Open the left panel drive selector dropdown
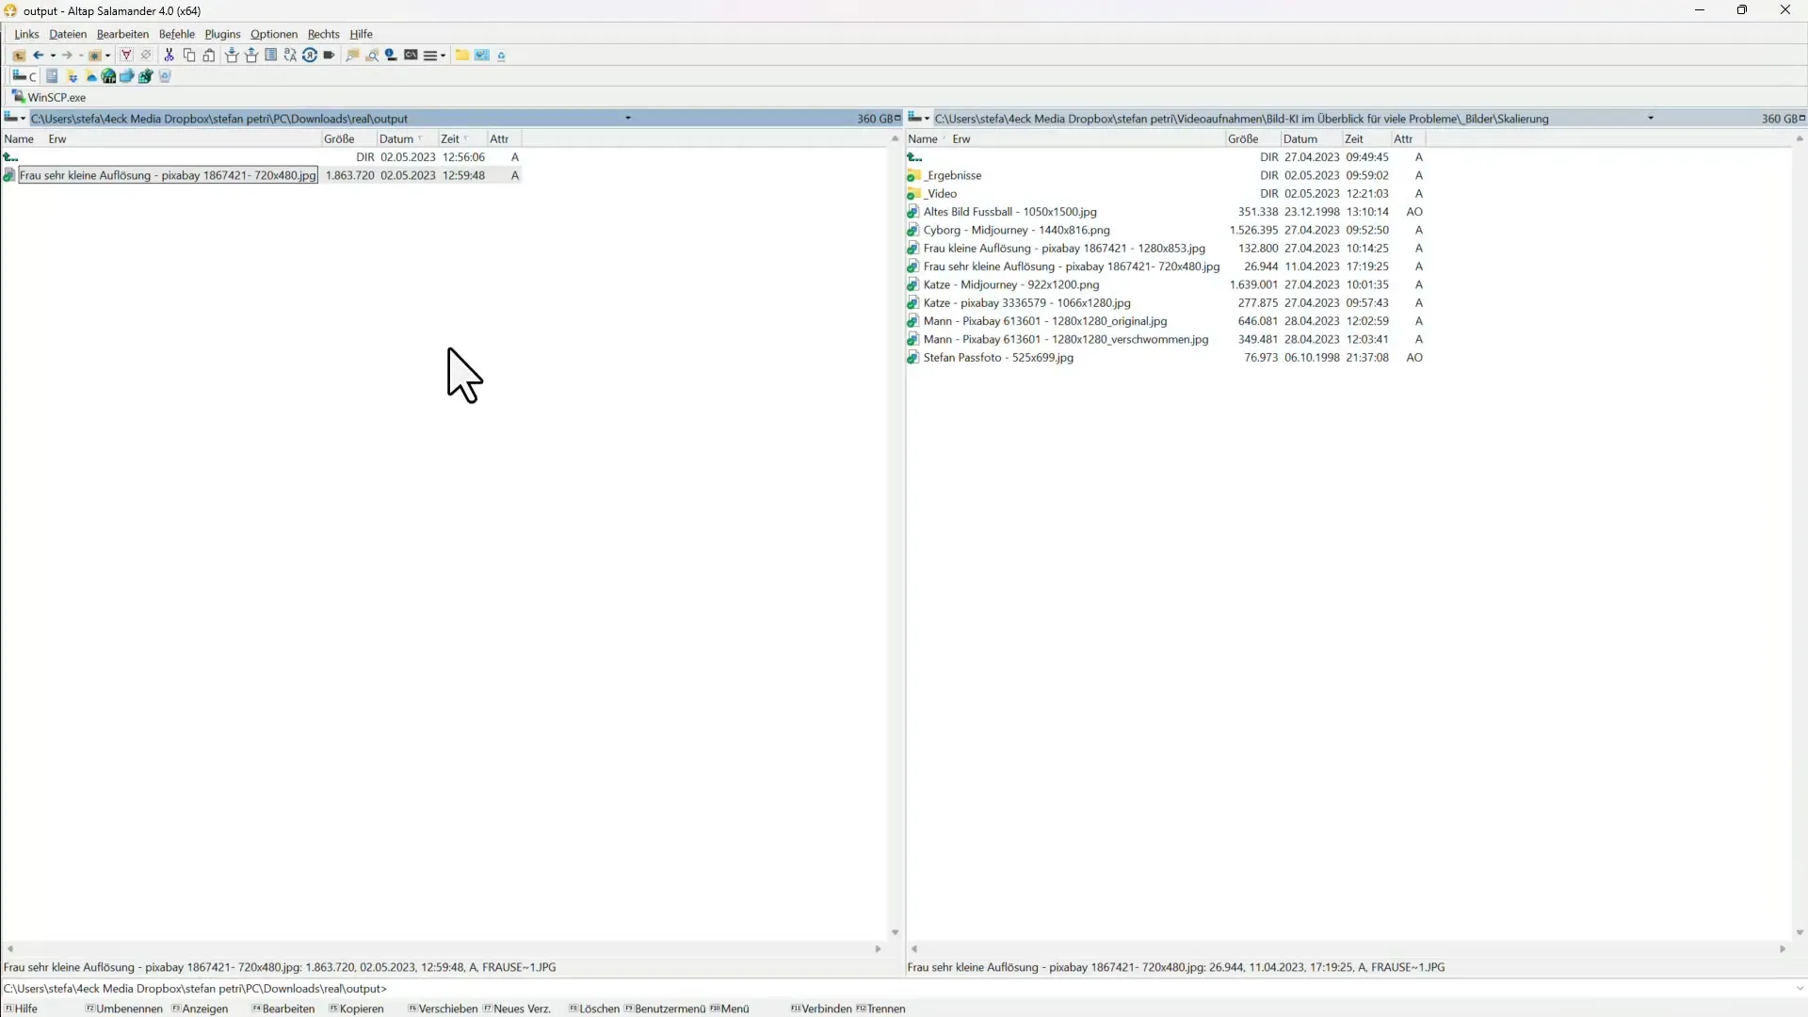This screenshot has height=1017, width=1808. pyautogui.click(x=15, y=118)
